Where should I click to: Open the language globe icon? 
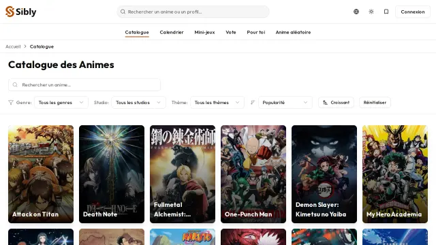pos(356,12)
